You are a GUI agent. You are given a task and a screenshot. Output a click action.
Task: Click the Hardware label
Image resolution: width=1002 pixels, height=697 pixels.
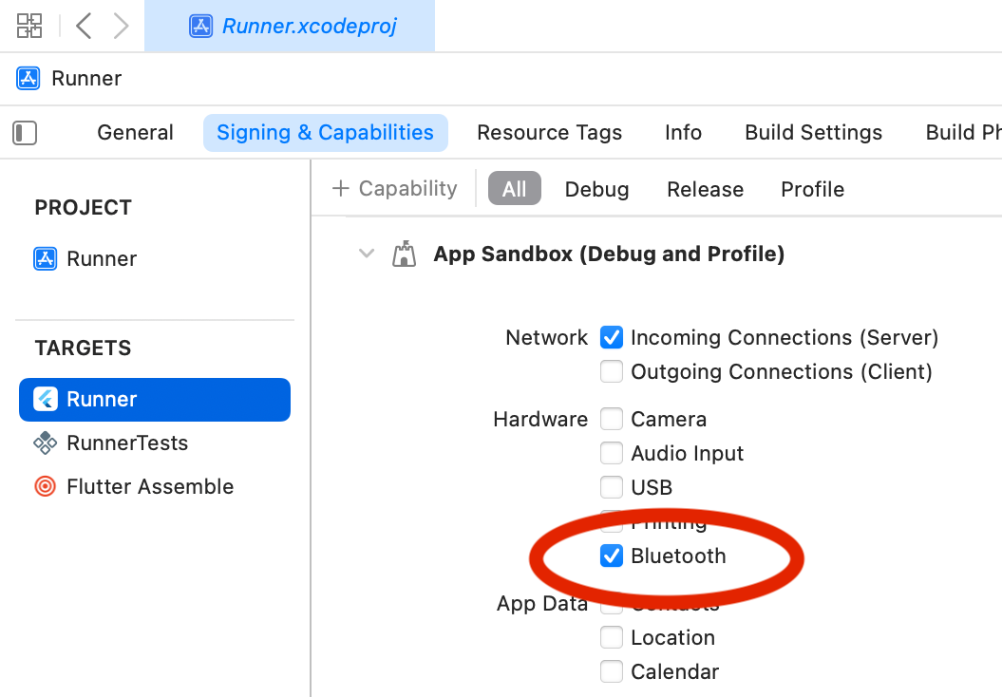[x=540, y=419]
